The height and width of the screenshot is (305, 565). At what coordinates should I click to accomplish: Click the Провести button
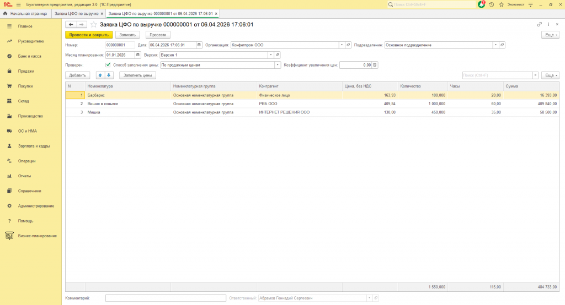[x=158, y=35]
